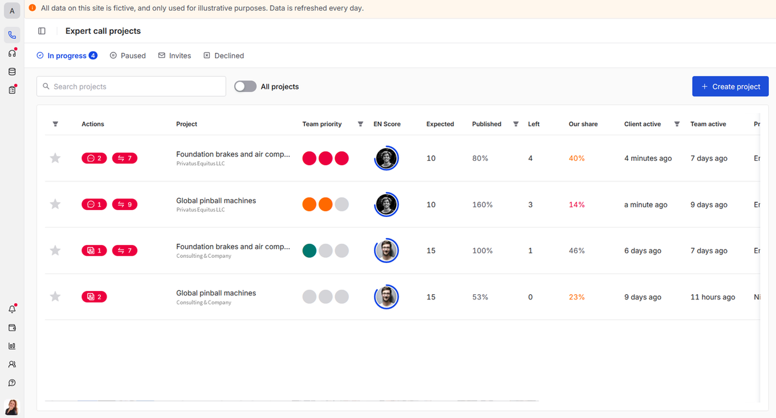Viewport: 776px width, 418px height.
Task: Click the Search projects field
Action: click(x=131, y=87)
